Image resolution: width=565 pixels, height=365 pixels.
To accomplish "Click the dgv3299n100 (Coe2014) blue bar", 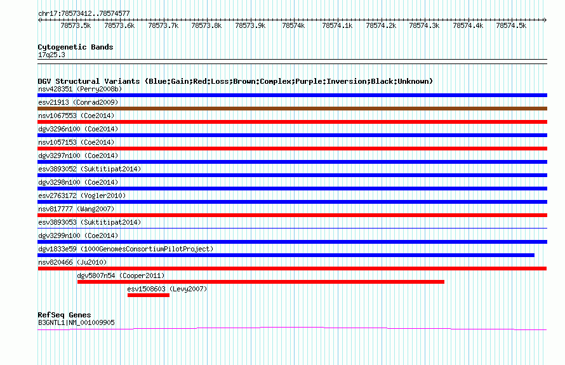I will pos(292,242).
